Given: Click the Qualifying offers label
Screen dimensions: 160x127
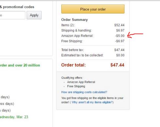Looking at the screenshot, I should click(72, 78).
